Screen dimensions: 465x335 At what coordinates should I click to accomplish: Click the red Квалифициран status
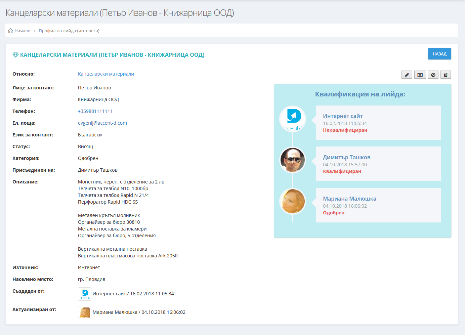click(x=342, y=171)
